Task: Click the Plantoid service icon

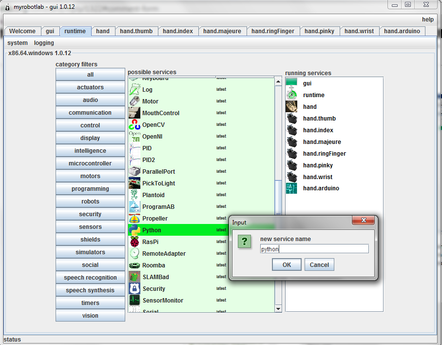Action: pos(135,195)
